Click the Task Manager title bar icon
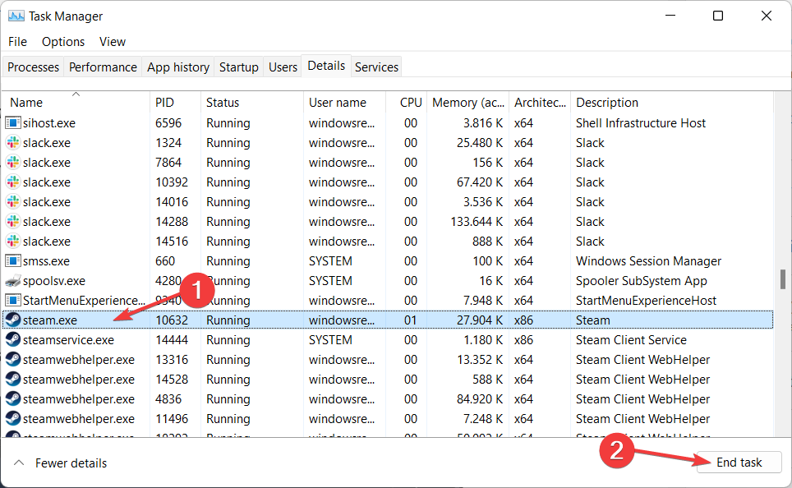This screenshot has height=488, width=792. click(x=16, y=16)
